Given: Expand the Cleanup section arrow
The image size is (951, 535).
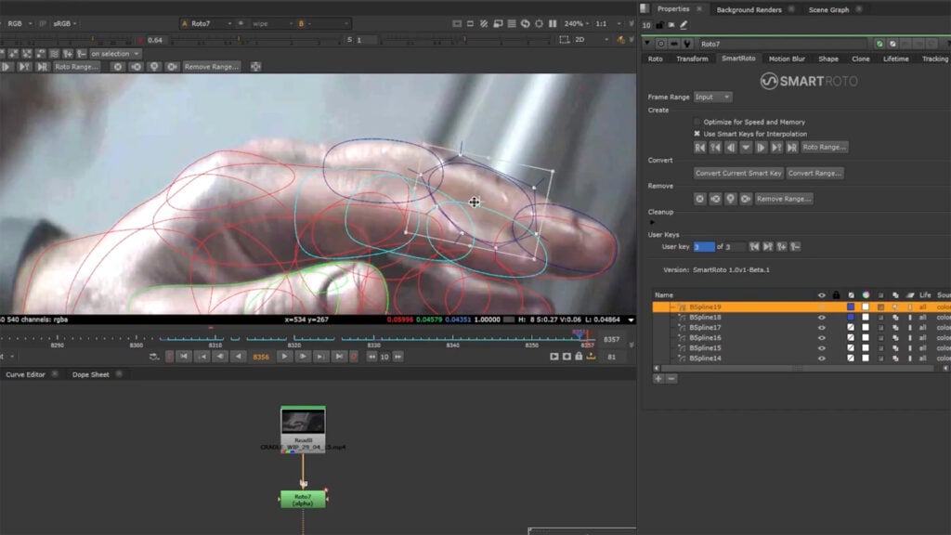Looking at the screenshot, I should [x=652, y=223].
